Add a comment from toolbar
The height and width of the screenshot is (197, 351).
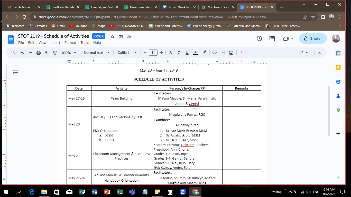(x=223, y=53)
